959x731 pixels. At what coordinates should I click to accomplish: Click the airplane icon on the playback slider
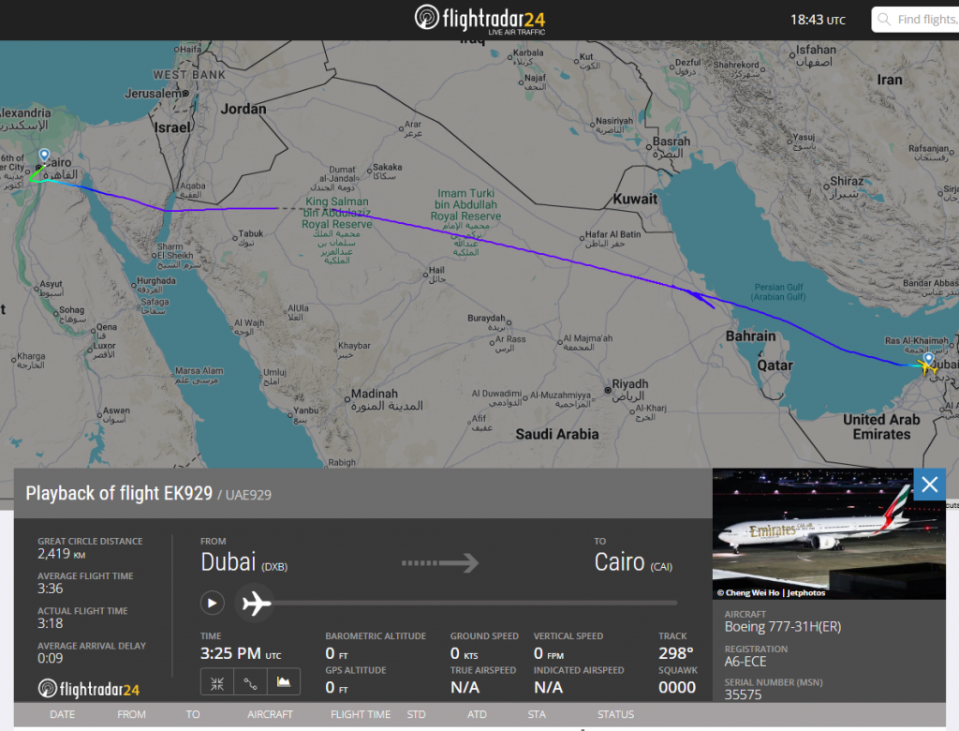coord(255,603)
